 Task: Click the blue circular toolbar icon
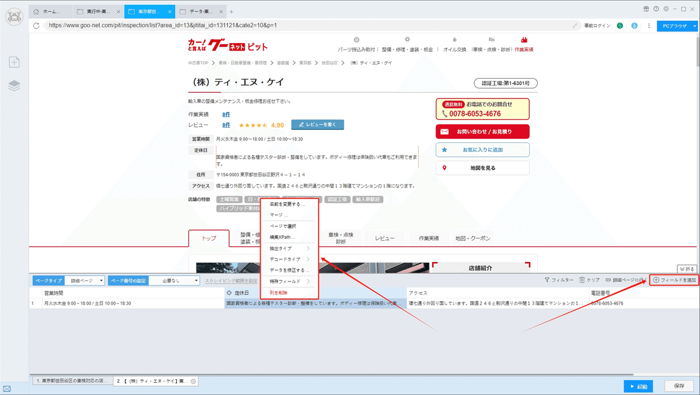pyautogui.click(x=634, y=26)
